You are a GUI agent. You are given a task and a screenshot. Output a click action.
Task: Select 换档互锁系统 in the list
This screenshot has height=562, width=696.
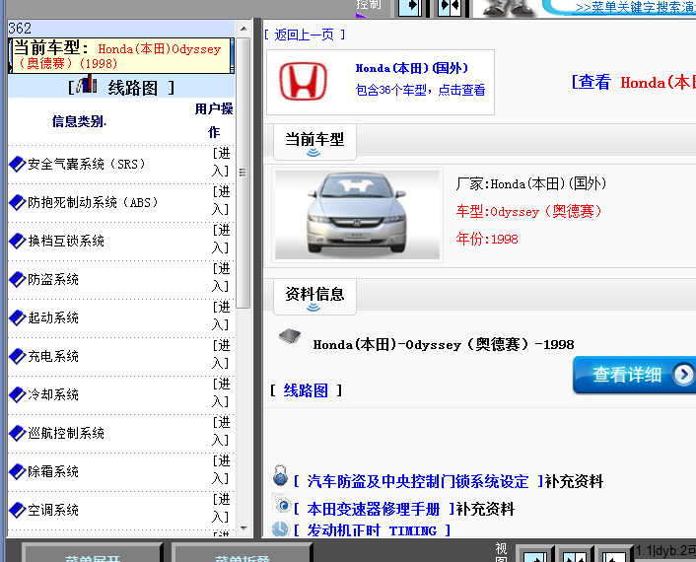click(66, 241)
